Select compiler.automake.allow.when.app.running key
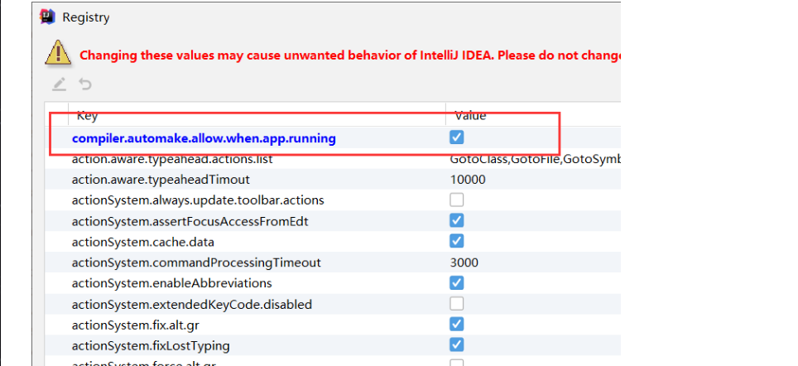798x366 pixels. (204, 138)
